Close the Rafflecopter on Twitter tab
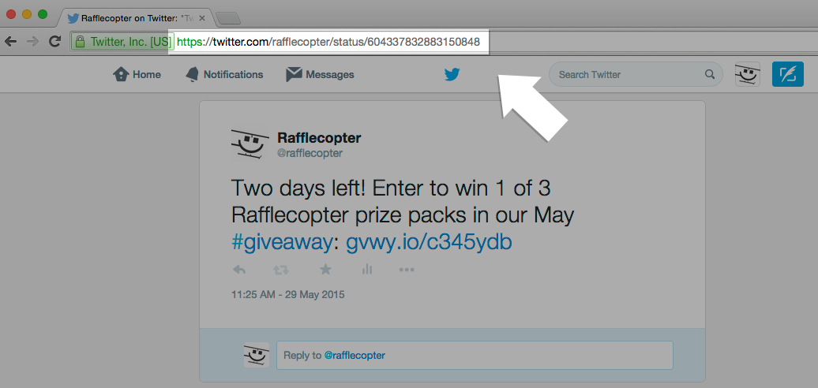818x388 pixels. point(202,18)
